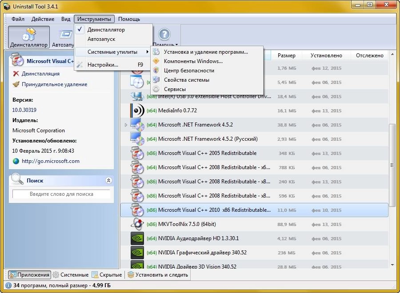Open Настройки... from the menu

113,65
